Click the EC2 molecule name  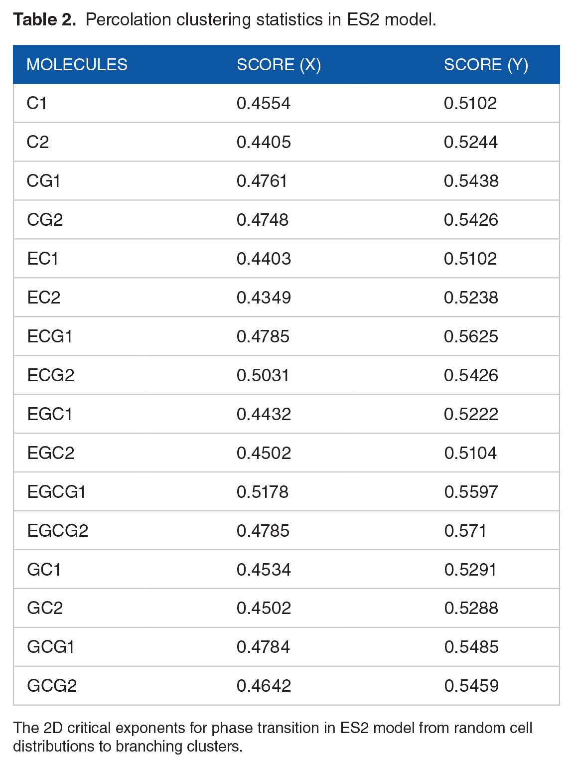tap(43, 298)
